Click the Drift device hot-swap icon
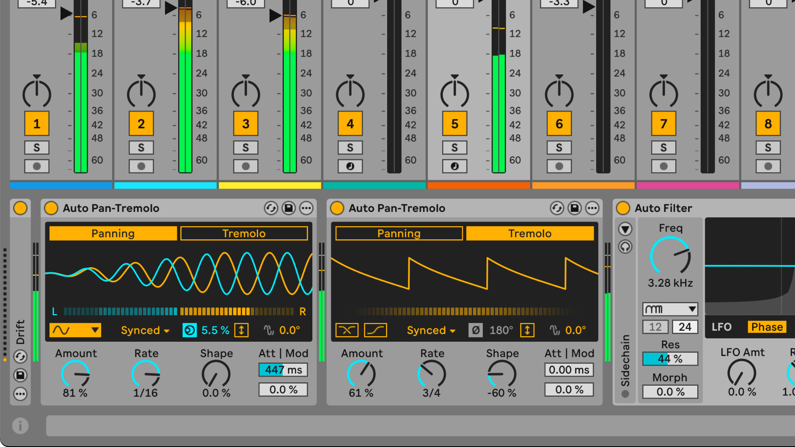The height and width of the screenshot is (447, 795). tap(20, 357)
